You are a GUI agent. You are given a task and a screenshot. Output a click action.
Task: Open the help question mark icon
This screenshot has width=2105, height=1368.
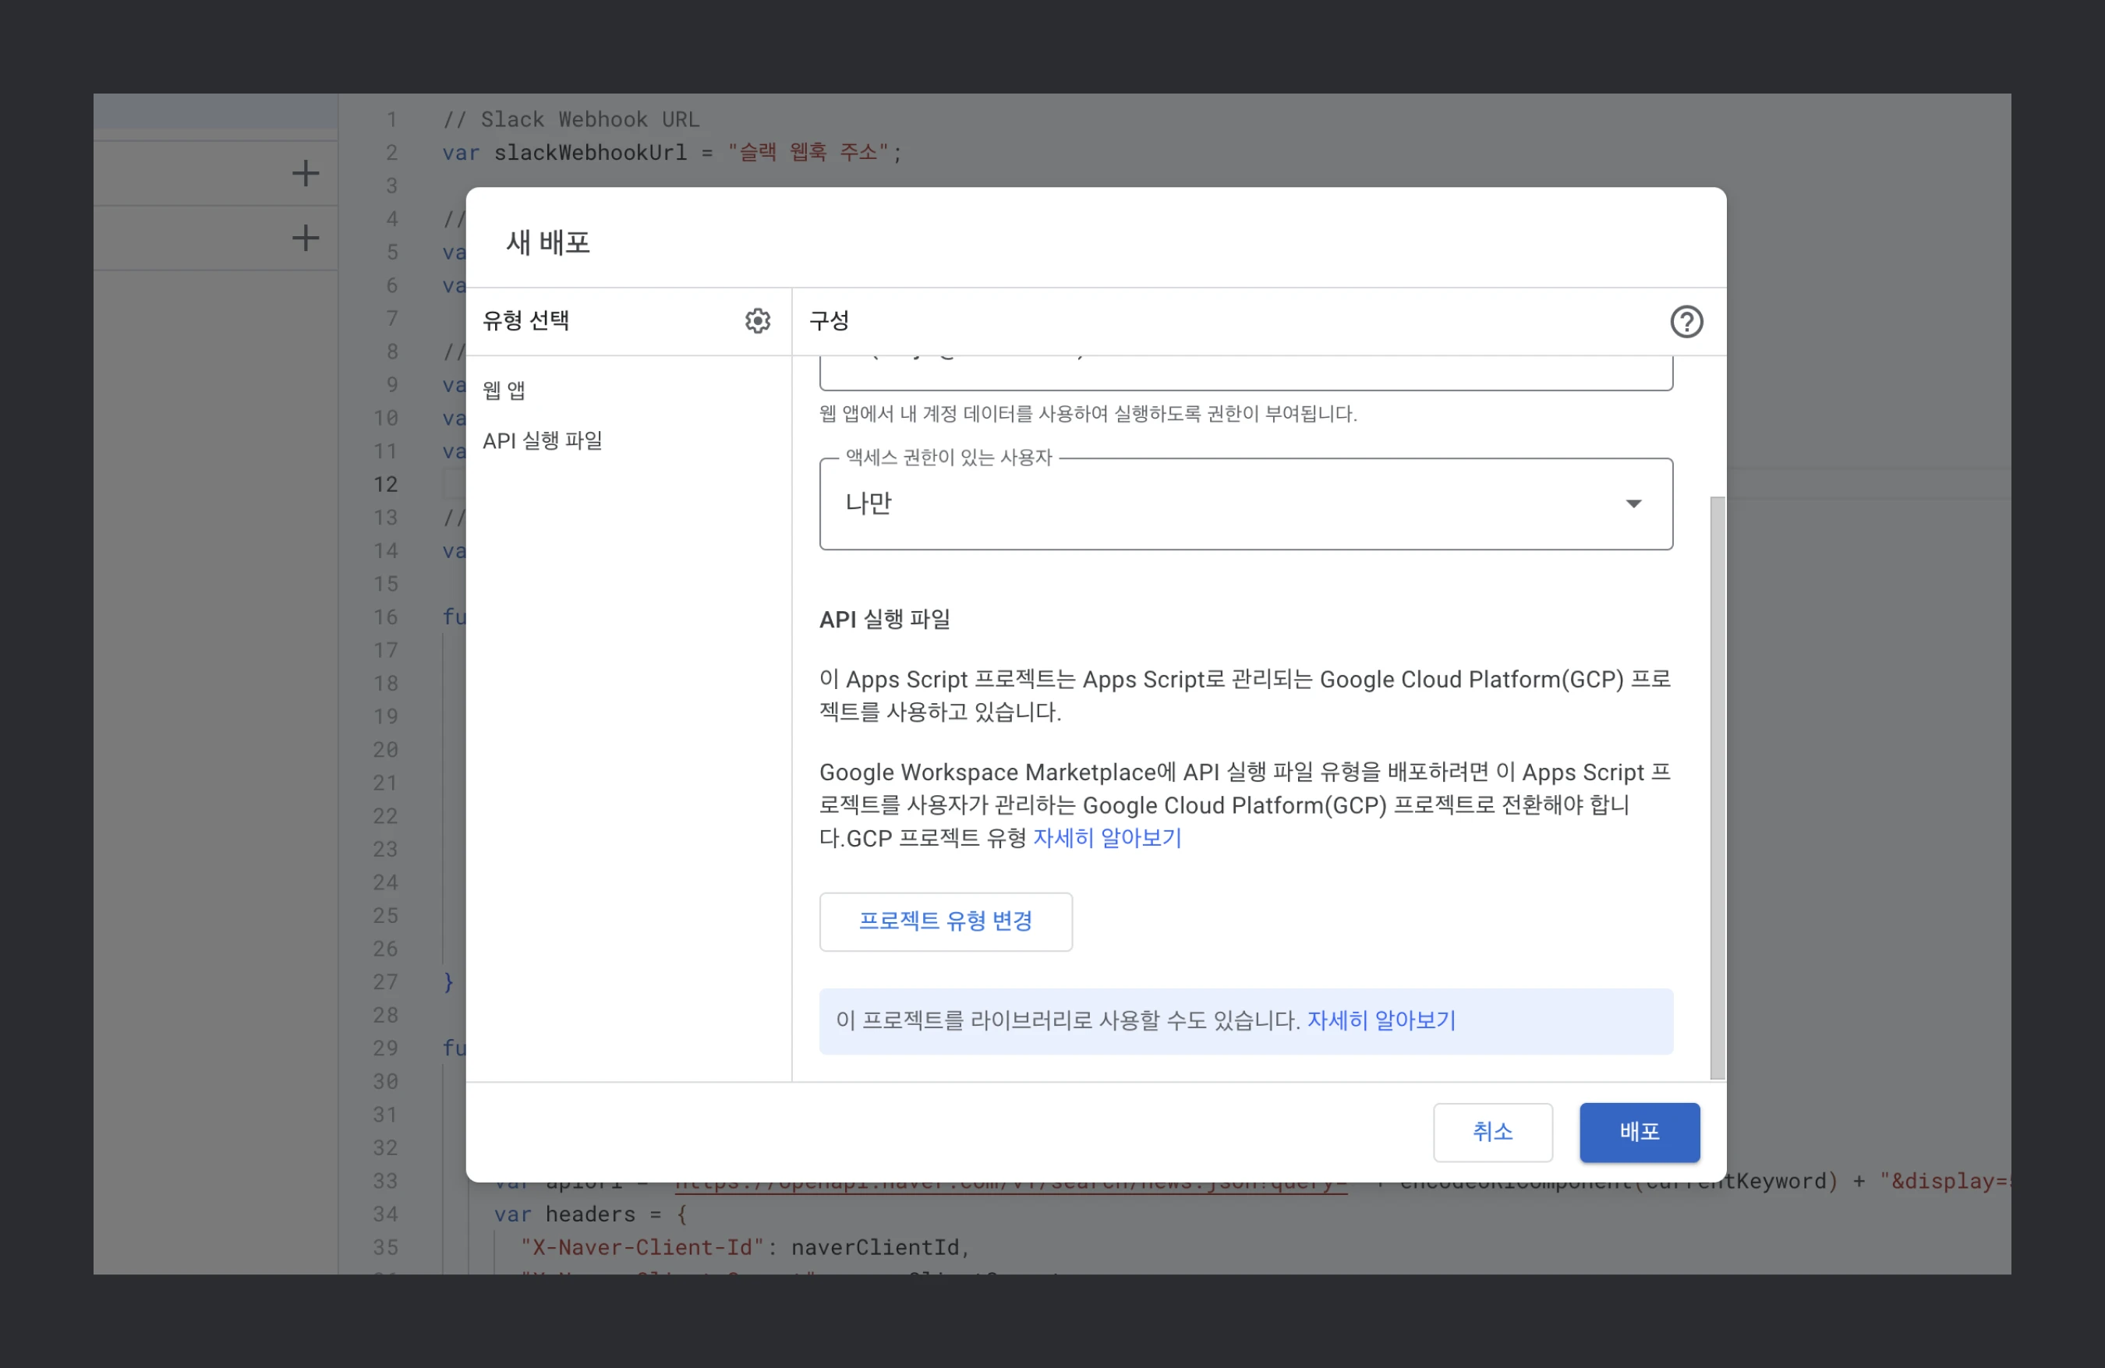pos(1686,322)
